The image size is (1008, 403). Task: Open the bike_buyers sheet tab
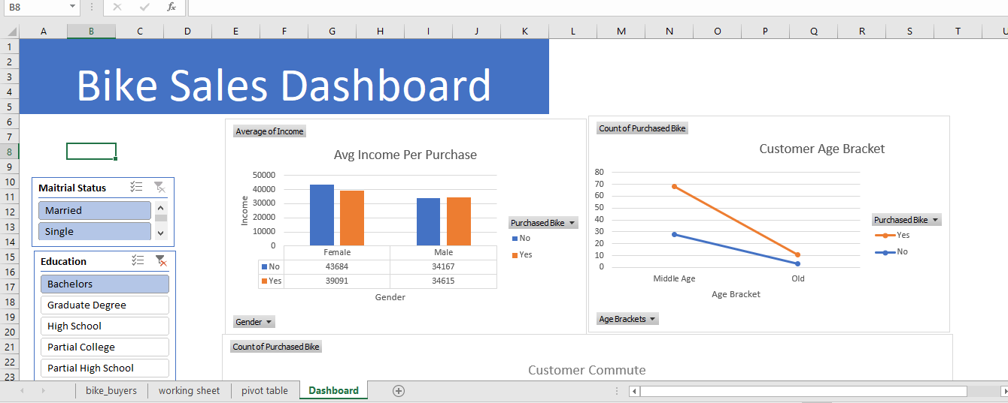(111, 390)
